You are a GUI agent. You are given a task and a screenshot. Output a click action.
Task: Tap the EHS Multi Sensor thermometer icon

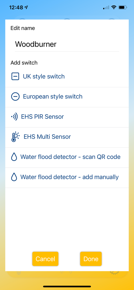(15, 137)
